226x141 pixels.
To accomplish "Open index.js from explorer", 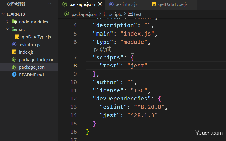I will (26, 52).
